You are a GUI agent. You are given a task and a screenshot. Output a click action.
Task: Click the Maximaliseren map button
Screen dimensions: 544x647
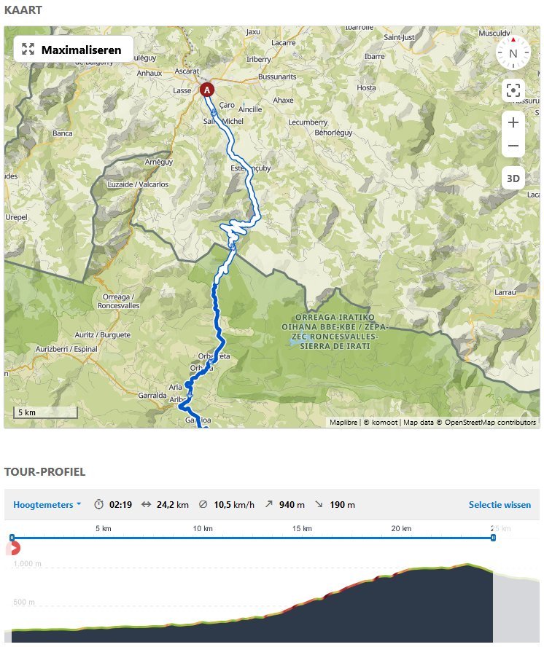[73, 50]
